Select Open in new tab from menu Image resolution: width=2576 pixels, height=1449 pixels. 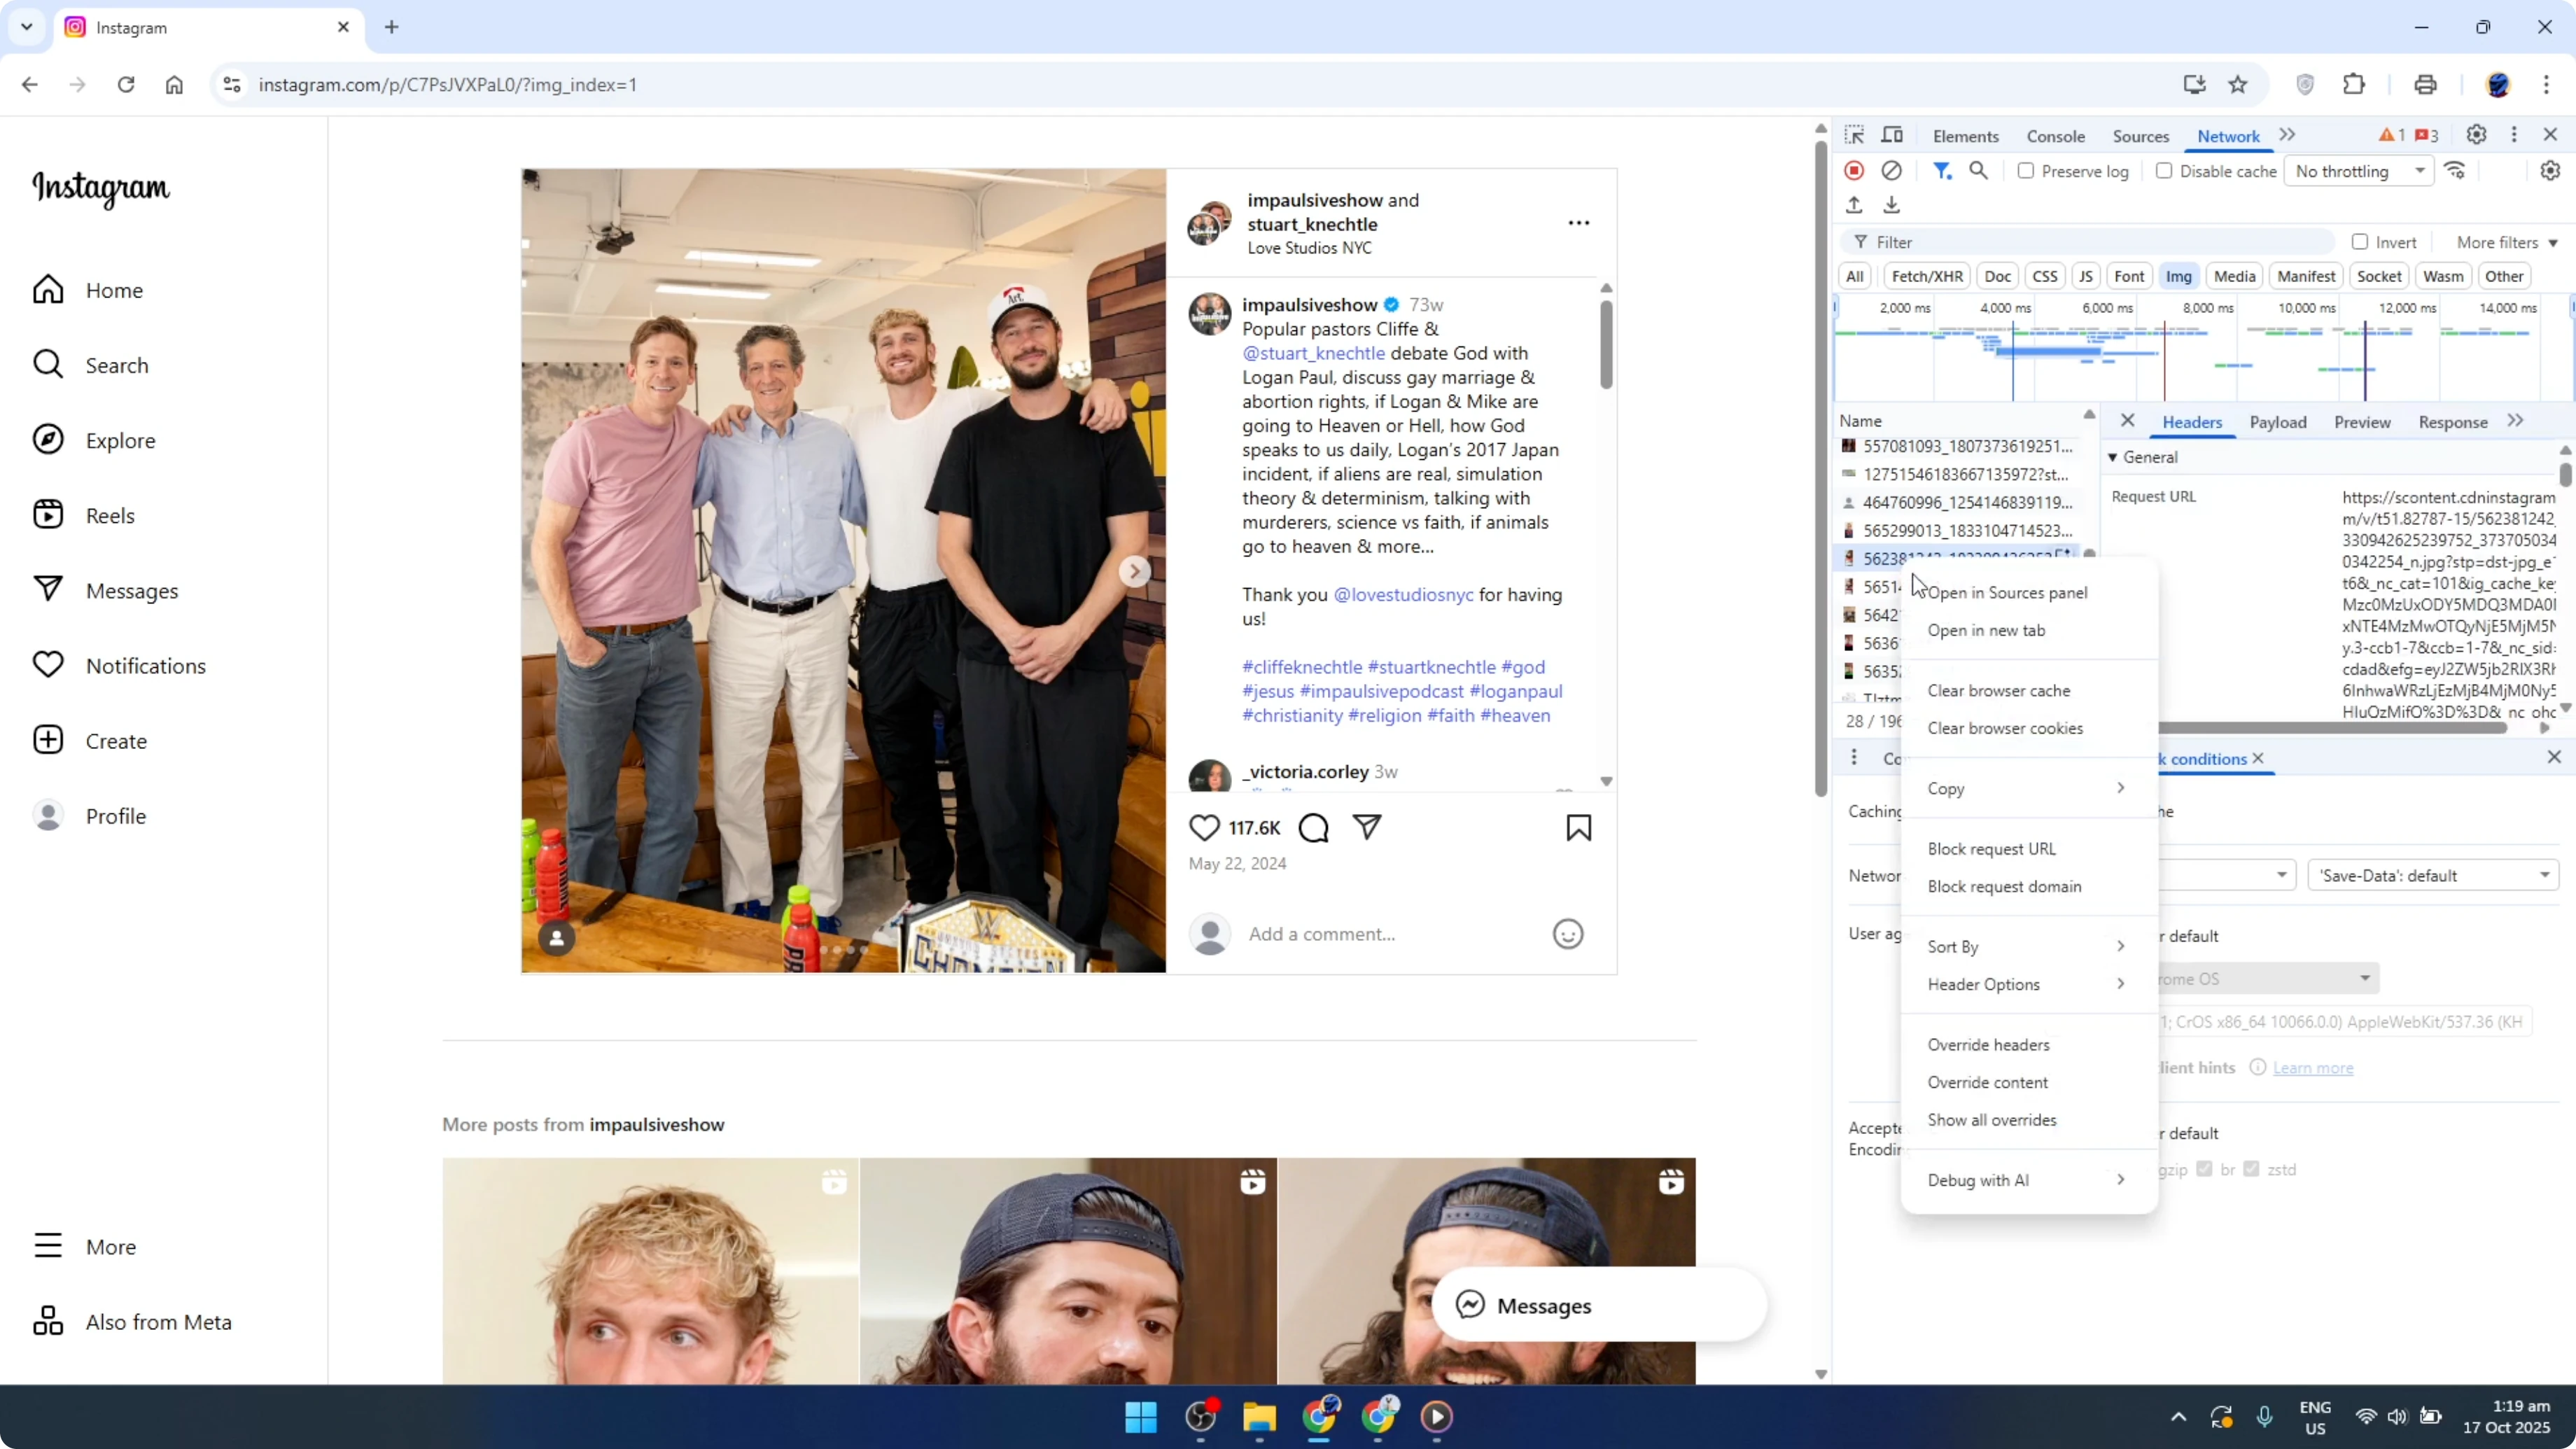1988,631
